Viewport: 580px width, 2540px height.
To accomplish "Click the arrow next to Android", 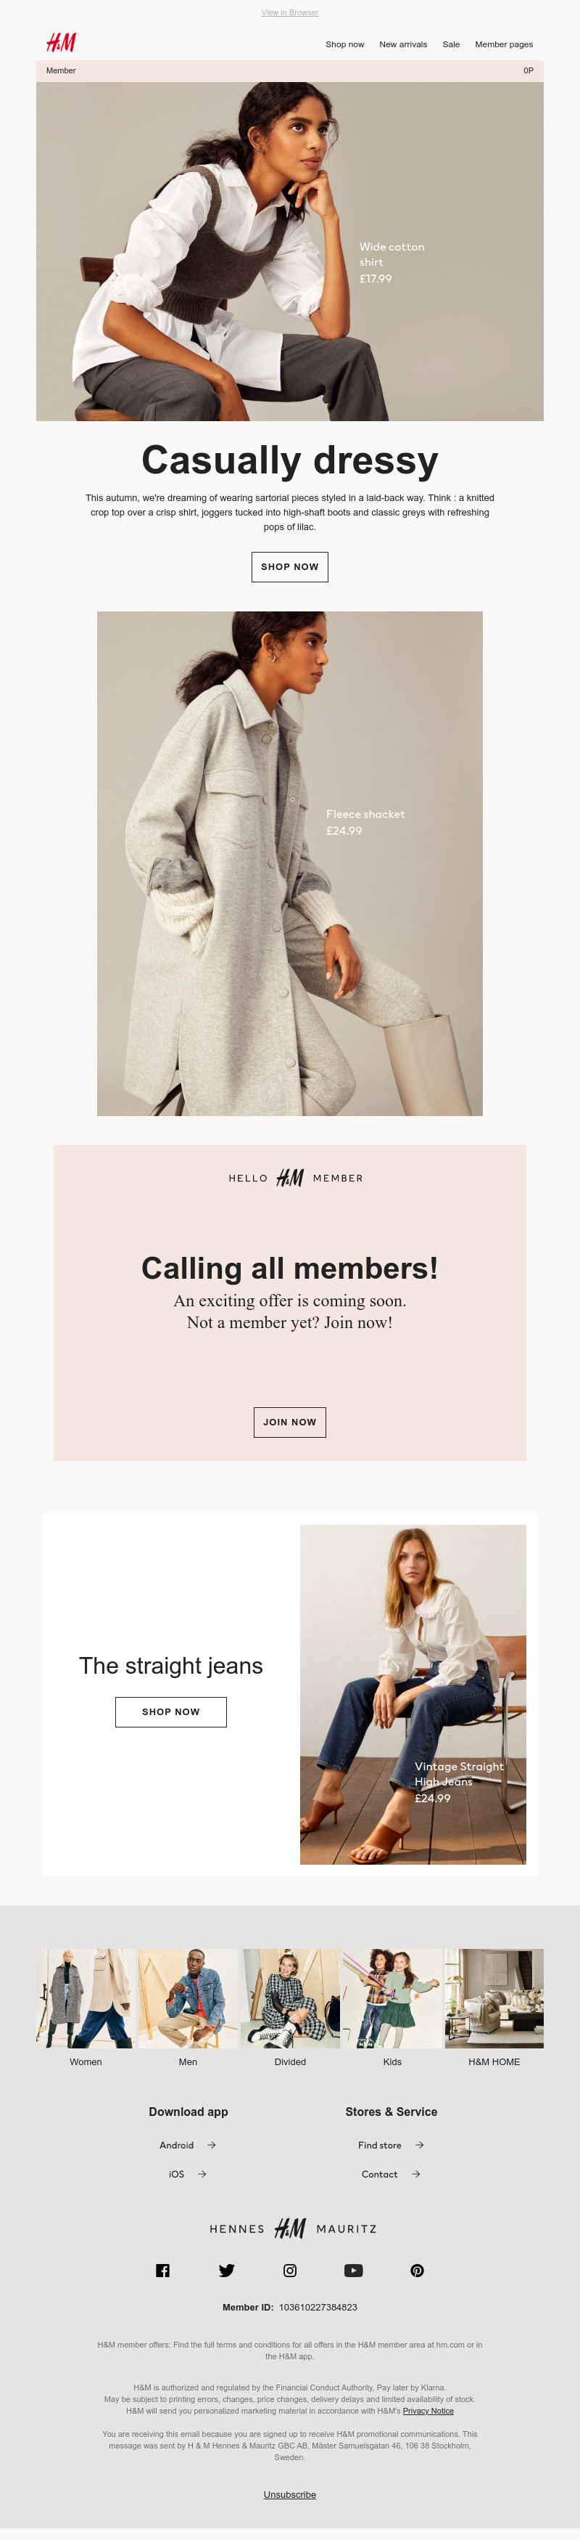I will (212, 2144).
